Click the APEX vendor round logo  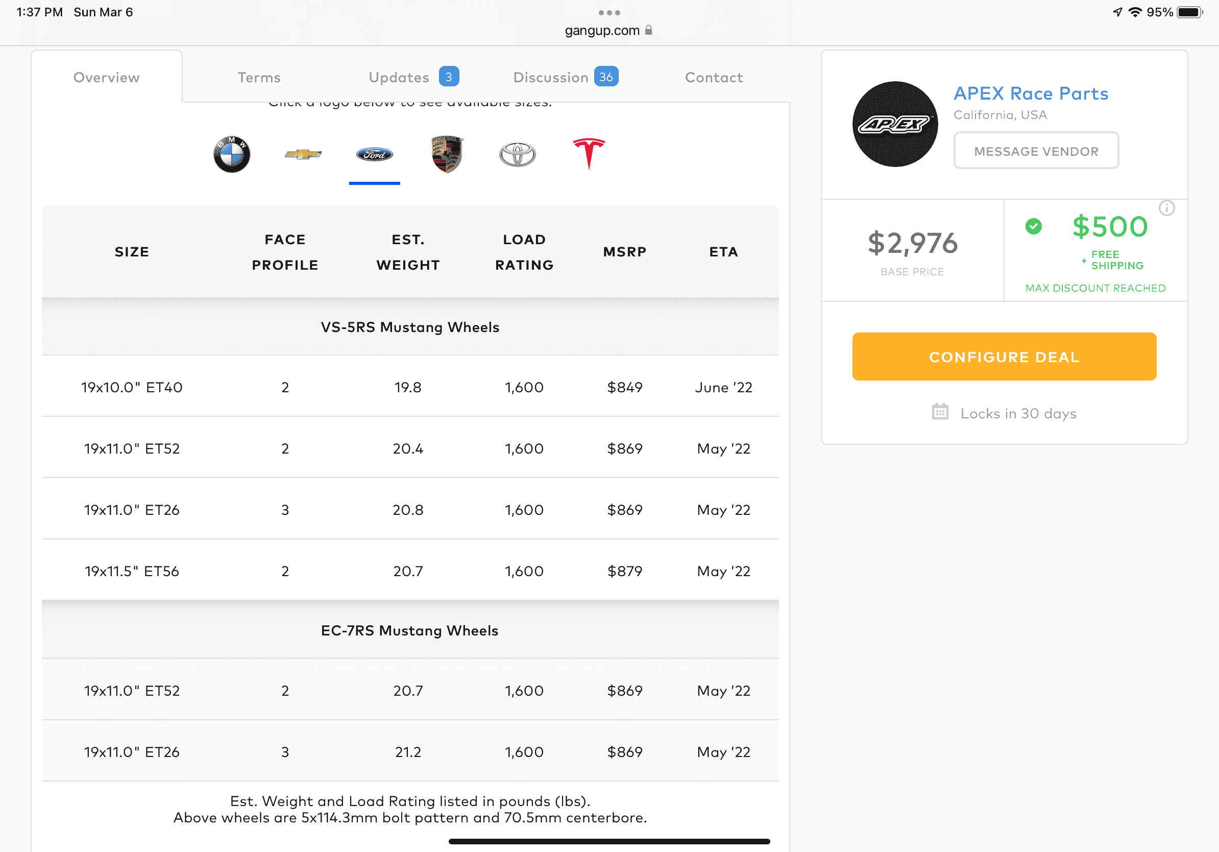pos(895,124)
